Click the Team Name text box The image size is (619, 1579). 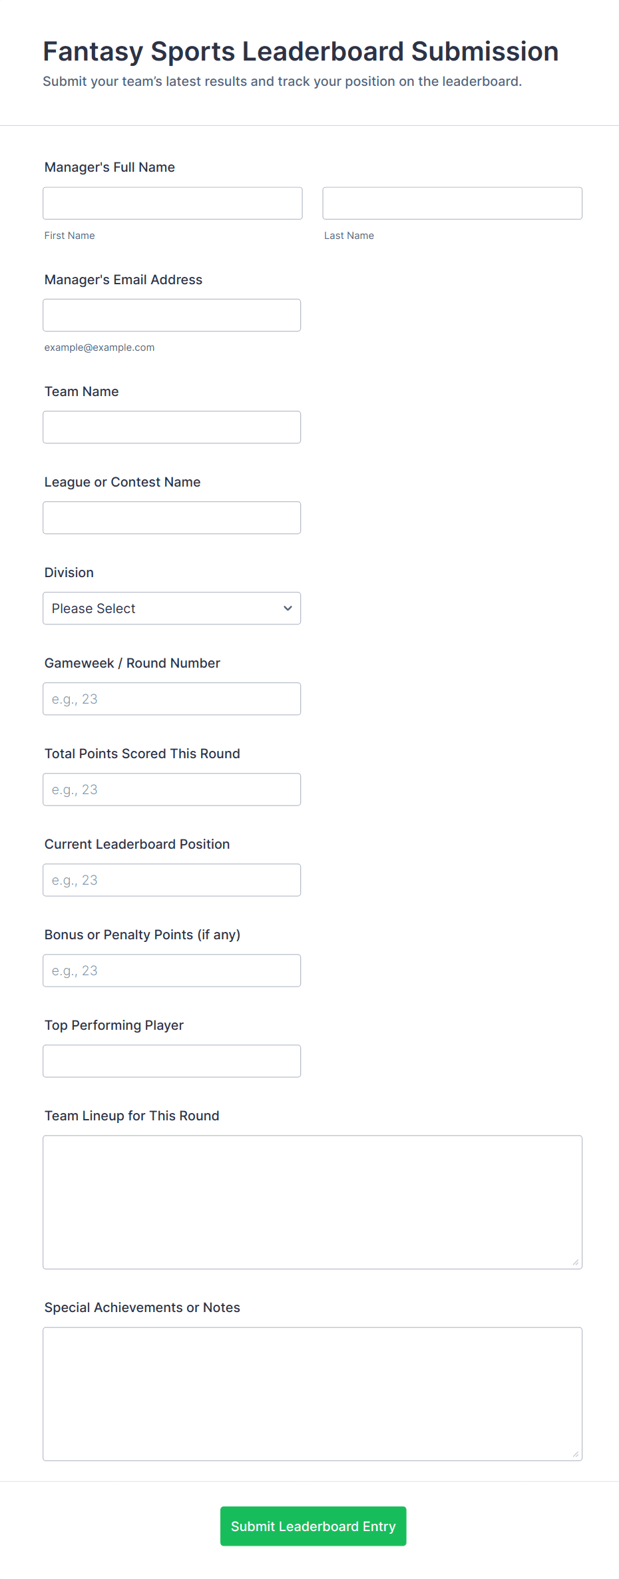172,427
